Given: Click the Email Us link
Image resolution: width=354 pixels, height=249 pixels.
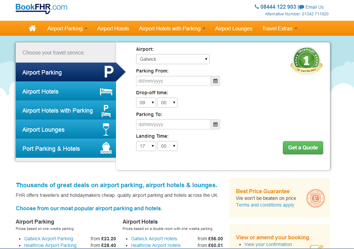Looking at the screenshot, I should tap(314, 7).
